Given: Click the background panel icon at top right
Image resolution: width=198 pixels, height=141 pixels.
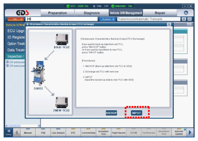Looking at the screenshot, I should click(x=189, y=24).
